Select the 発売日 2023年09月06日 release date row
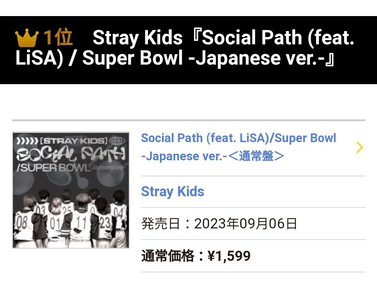This screenshot has width=377, height=286. coord(253,223)
